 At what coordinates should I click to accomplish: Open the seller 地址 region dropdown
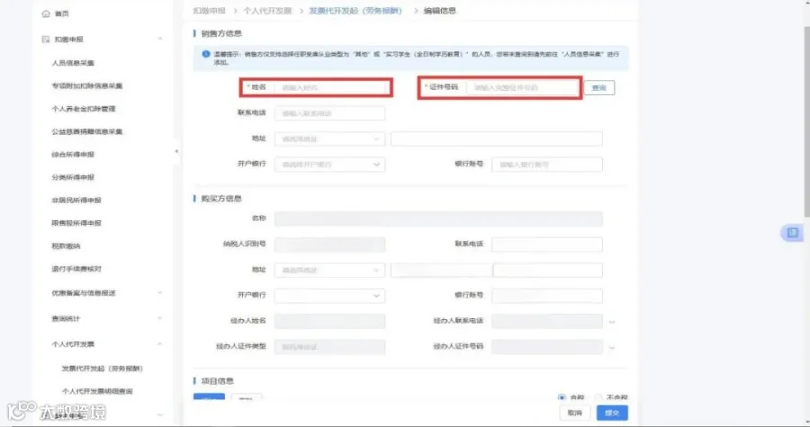tap(329, 138)
